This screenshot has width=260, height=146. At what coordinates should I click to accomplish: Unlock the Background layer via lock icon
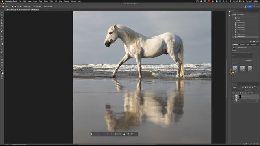point(257,101)
